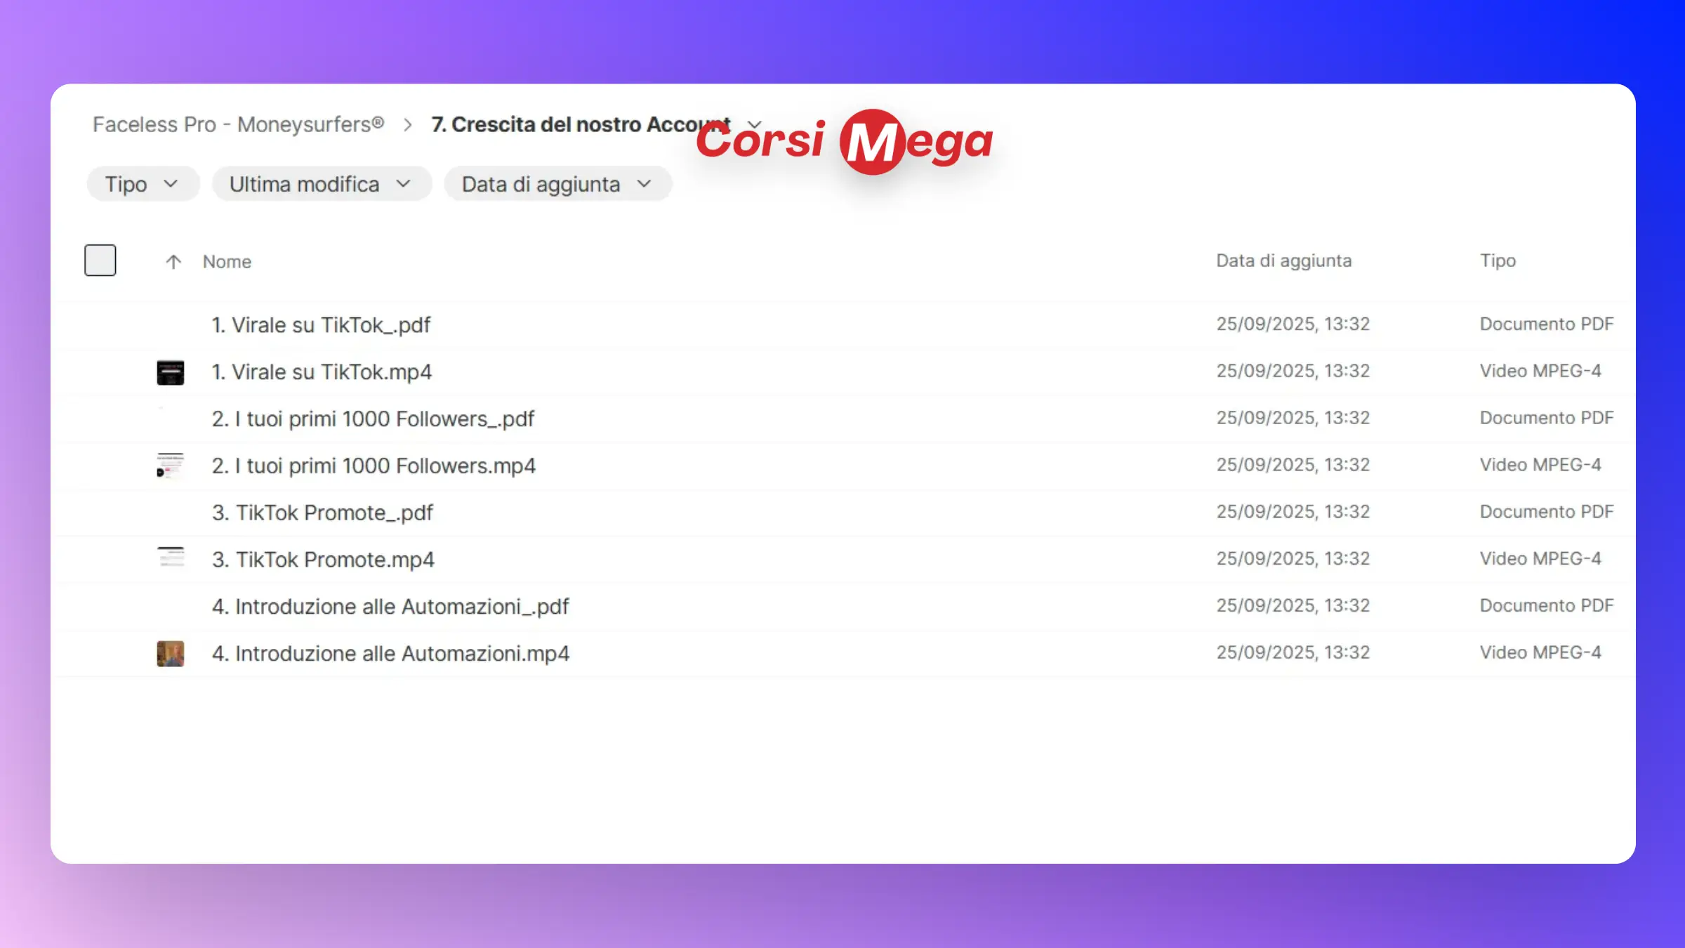Toggle the select-all checkbox in the header
Image resolution: width=1685 pixels, height=948 pixels.
point(100,261)
